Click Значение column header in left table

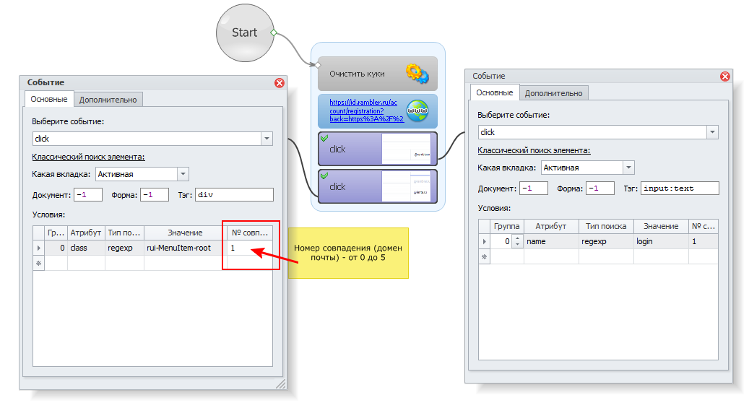186,233
